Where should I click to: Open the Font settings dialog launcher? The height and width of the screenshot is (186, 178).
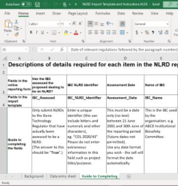click(83, 41)
